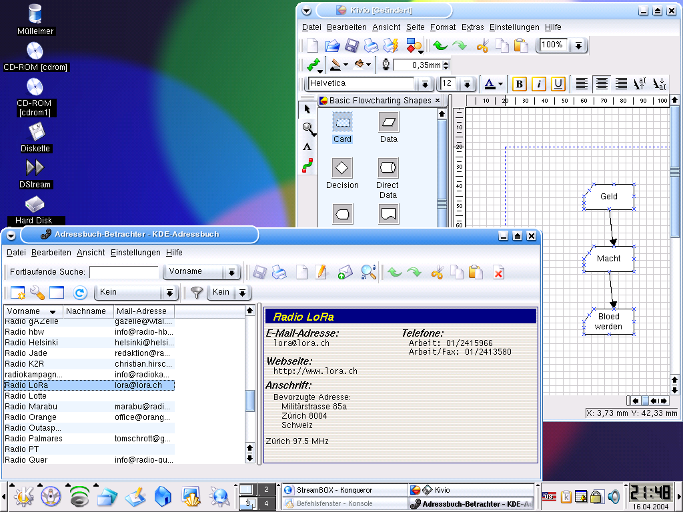Toggle bold text formatting in Kivio
Viewport: 683px width, 512px height.
pyautogui.click(x=519, y=84)
